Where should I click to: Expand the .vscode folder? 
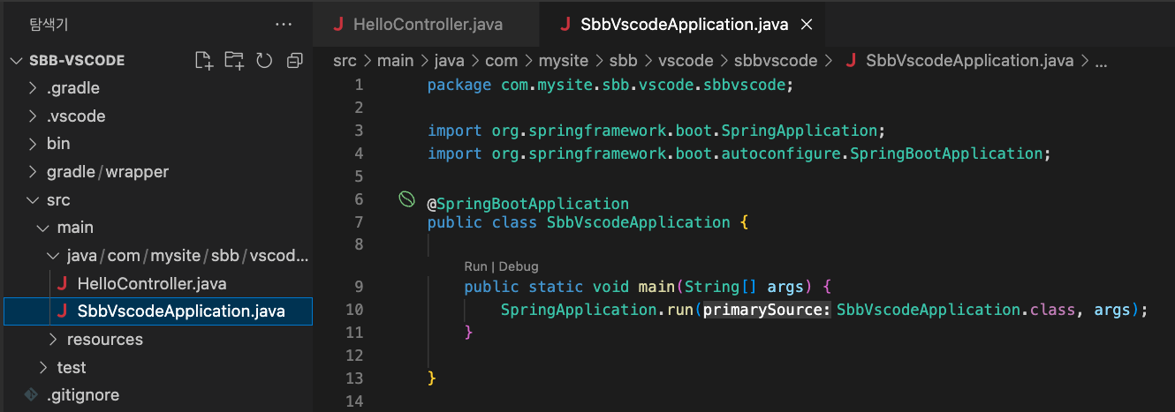point(33,116)
